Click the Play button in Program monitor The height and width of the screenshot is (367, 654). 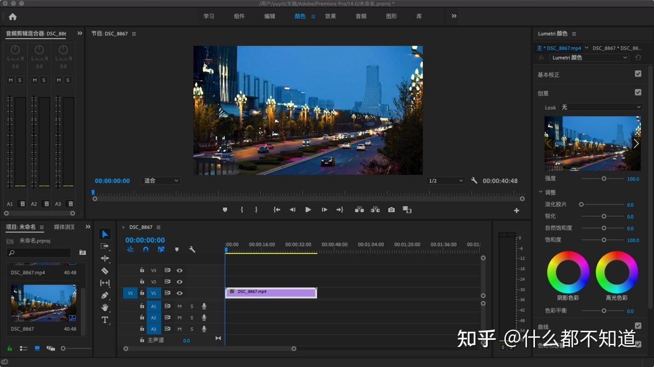click(308, 210)
